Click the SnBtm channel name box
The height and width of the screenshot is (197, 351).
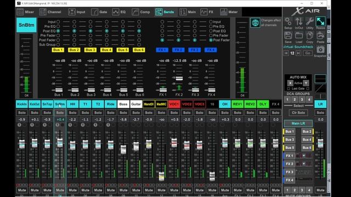click(26, 25)
